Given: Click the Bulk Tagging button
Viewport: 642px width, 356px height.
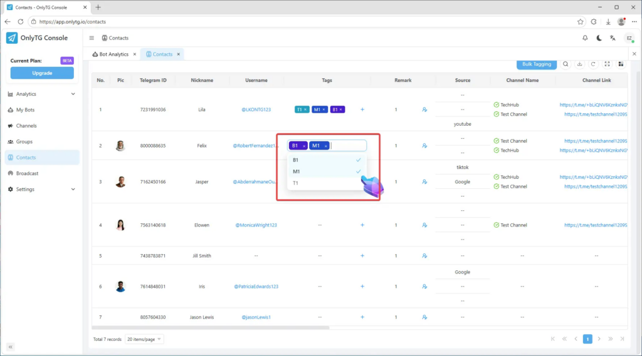Looking at the screenshot, I should 536,64.
